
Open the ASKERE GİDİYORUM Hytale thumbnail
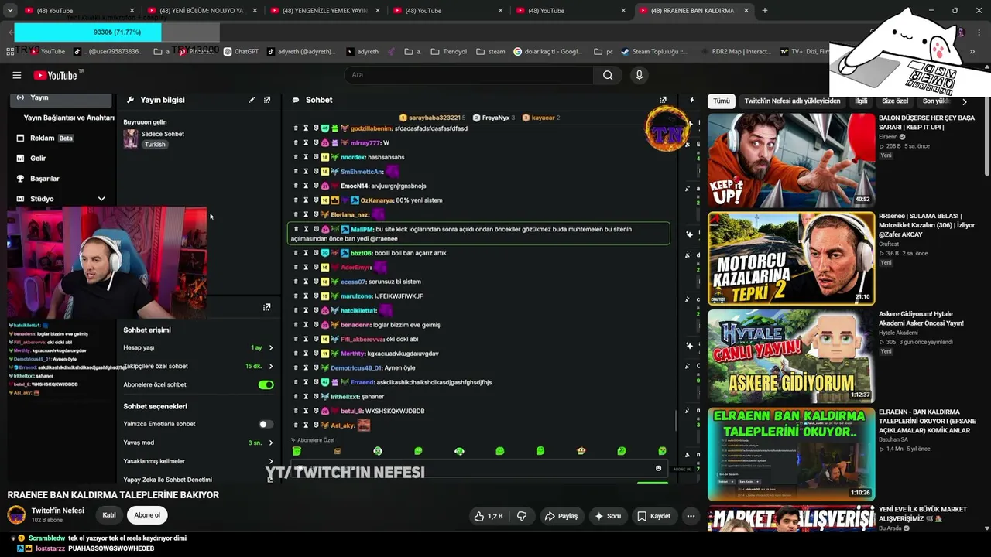pos(790,357)
